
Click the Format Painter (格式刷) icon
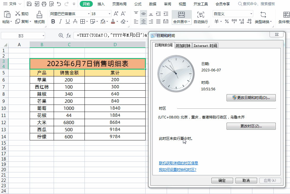pyautogui.click(x=39, y=15)
